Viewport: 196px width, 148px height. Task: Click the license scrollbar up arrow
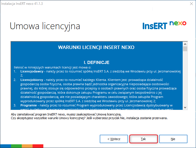tap(185, 44)
